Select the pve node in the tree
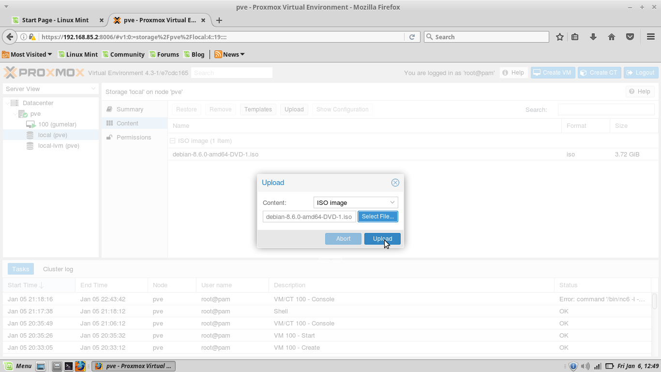 click(x=35, y=114)
